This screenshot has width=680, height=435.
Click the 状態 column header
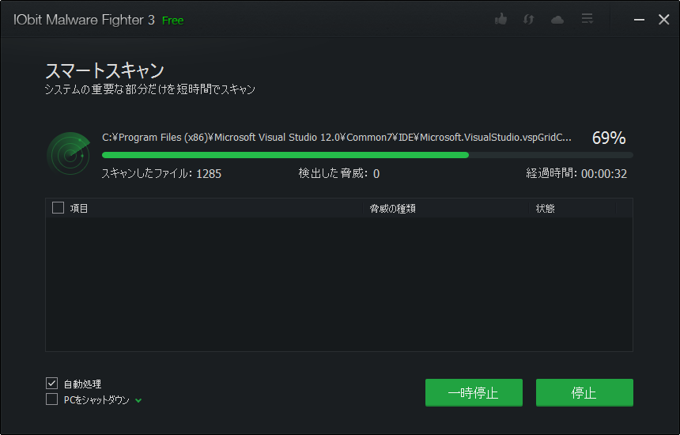(545, 209)
